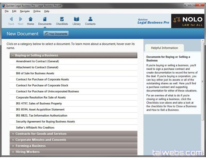Image resolution: width=206 pixels, height=160 pixels.
Task: Open IRS 8821, Tax Information Authorization
Action: (x=41, y=115)
